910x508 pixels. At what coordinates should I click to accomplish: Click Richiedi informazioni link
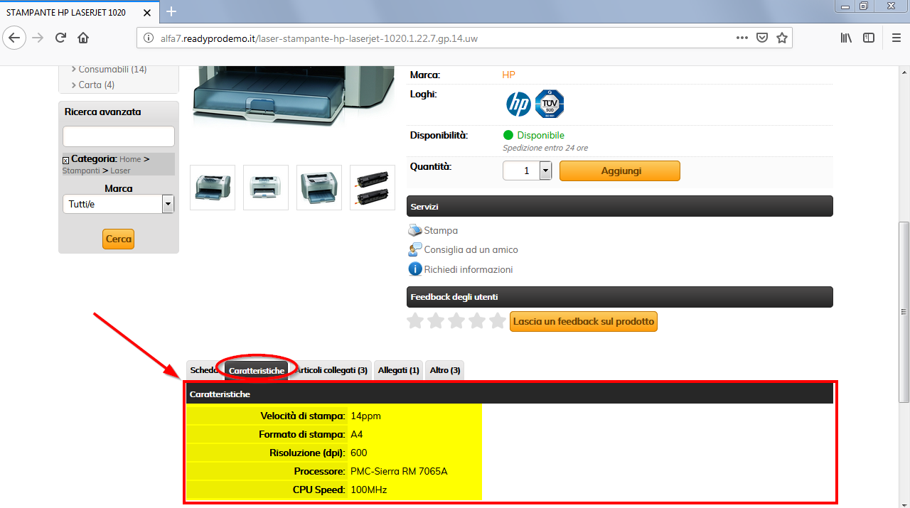(469, 269)
